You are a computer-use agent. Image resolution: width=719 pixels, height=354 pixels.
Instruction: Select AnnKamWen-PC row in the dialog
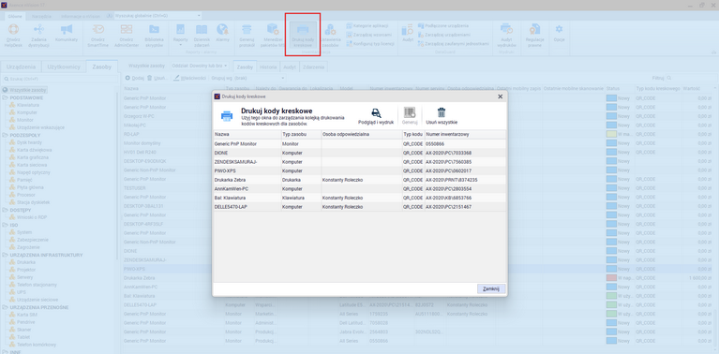pyautogui.click(x=360, y=188)
